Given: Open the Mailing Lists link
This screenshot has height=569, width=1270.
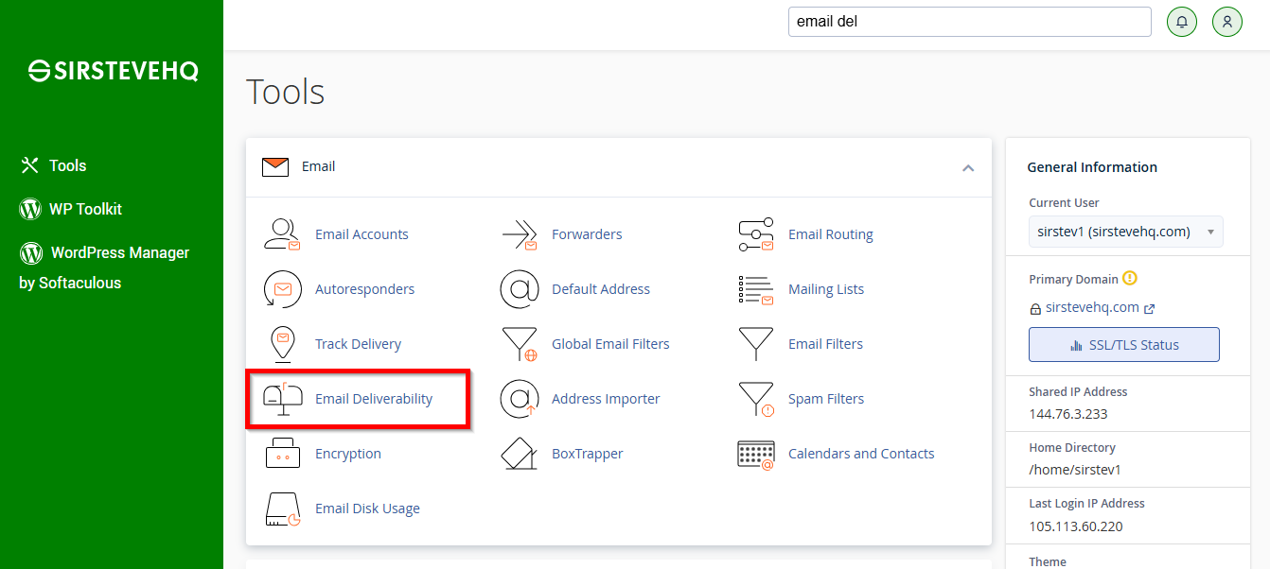Looking at the screenshot, I should [826, 289].
